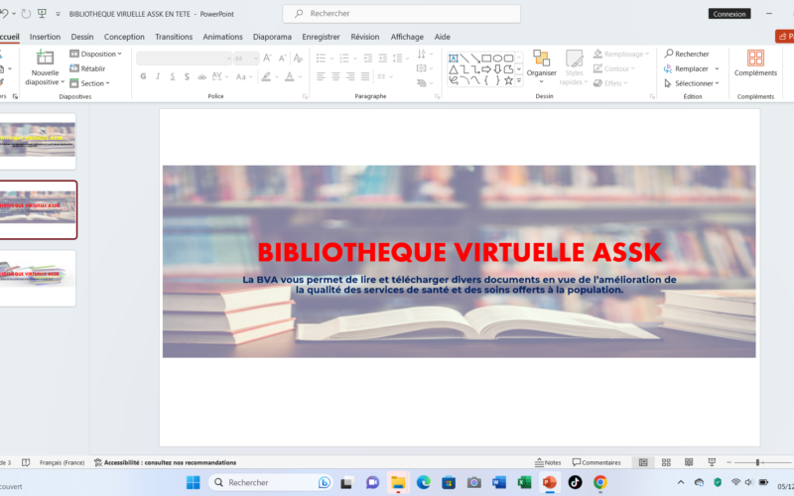Increase font size with larger A

coord(267,59)
